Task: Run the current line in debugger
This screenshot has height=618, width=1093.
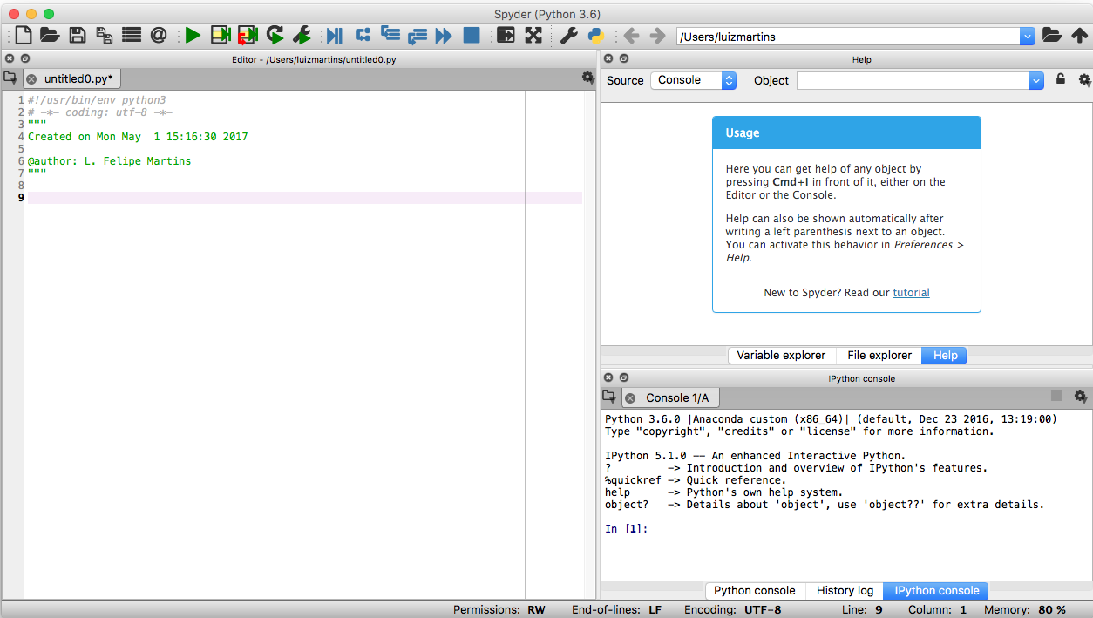Action: (363, 35)
